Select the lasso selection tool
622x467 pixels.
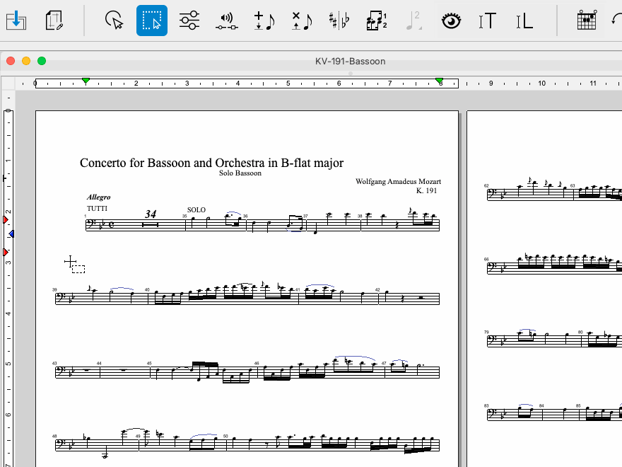tap(115, 21)
